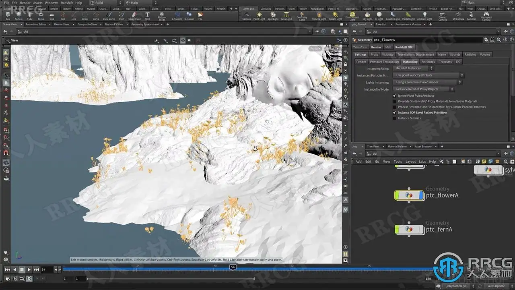This screenshot has height=290, width=515.
Task: Click the Sky Light shelf icon
Action: click(x=367, y=16)
